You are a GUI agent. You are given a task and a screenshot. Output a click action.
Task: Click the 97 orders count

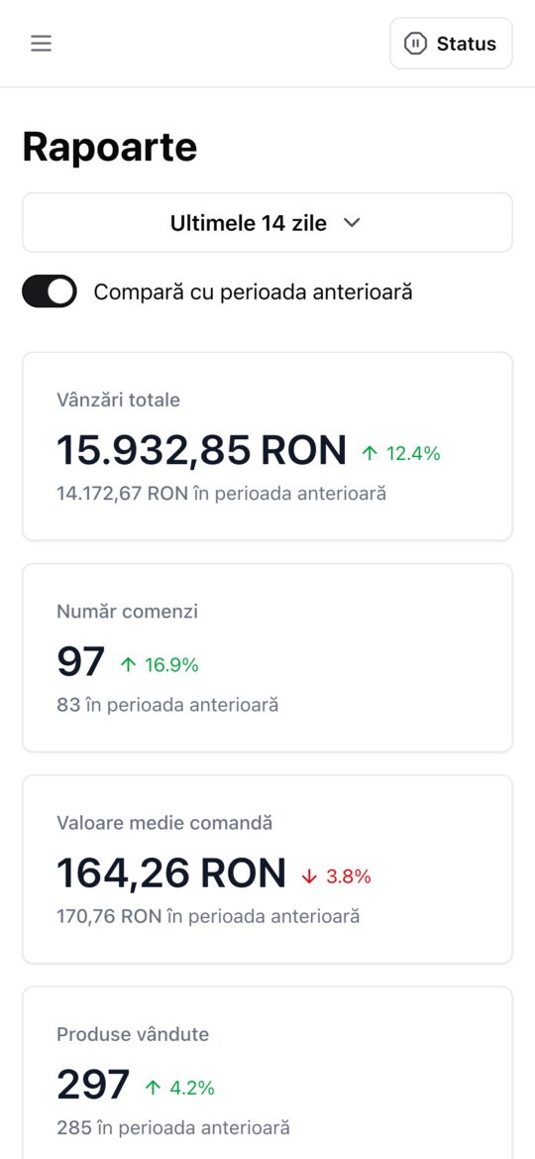[x=81, y=661]
